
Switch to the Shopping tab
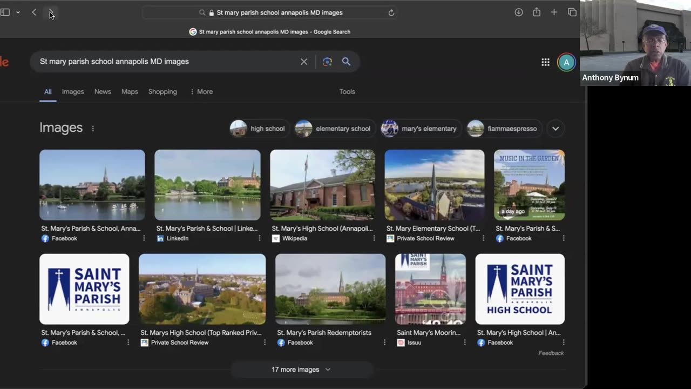pos(162,92)
